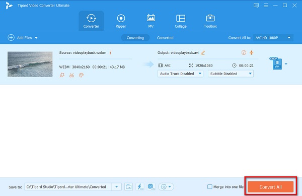Select the Converting tab
Image resolution: width=302 pixels, height=196 pixels.
tap(135, 38)
